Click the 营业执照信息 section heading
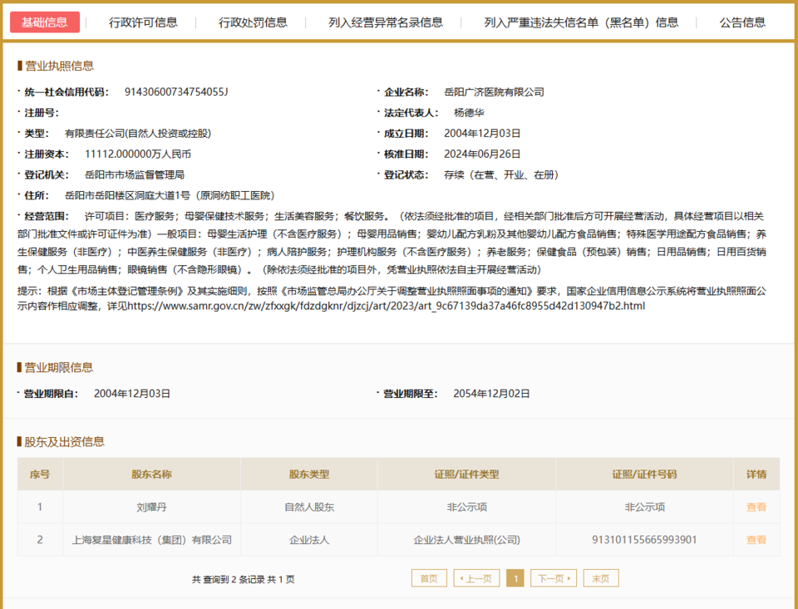This screenshot has height=609, width=798. [x=58, y=66]
